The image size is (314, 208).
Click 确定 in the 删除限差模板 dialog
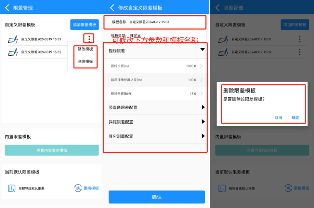pyautogui.click(x=296, y=117)
